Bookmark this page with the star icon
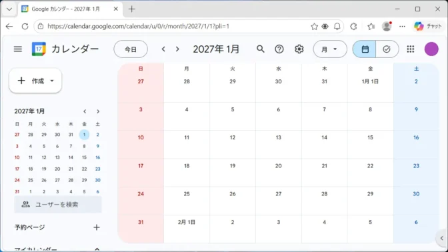This screenshot has height=252, width=448. click(x=314, y=26)
